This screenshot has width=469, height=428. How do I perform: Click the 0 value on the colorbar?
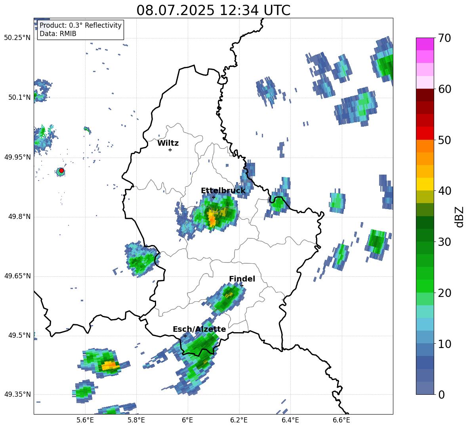tap(441, 394)
